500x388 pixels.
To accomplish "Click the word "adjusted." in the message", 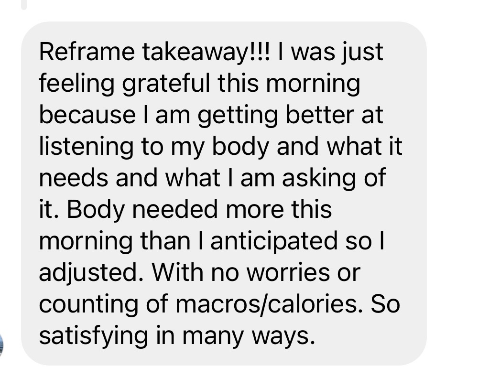I will point(91,273).
